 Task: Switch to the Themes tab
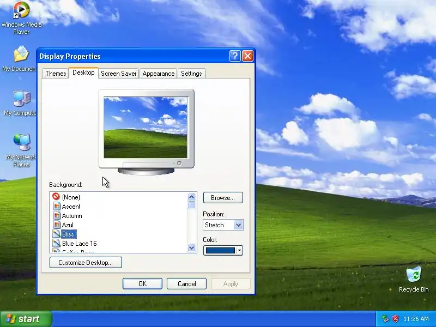click(x=56, y=74)
